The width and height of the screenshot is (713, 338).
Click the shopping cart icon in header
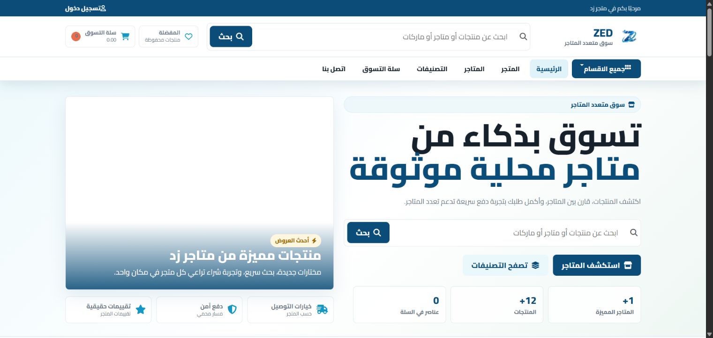tap(125, 37)
